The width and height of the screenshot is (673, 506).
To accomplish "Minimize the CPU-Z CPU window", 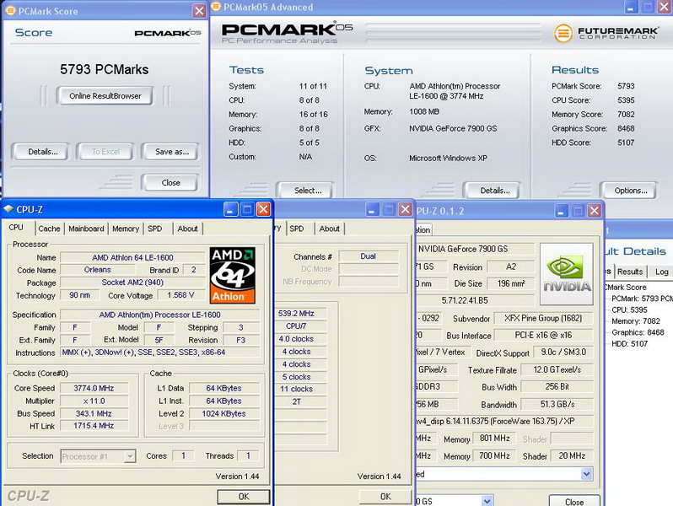I will click(230, 209).
